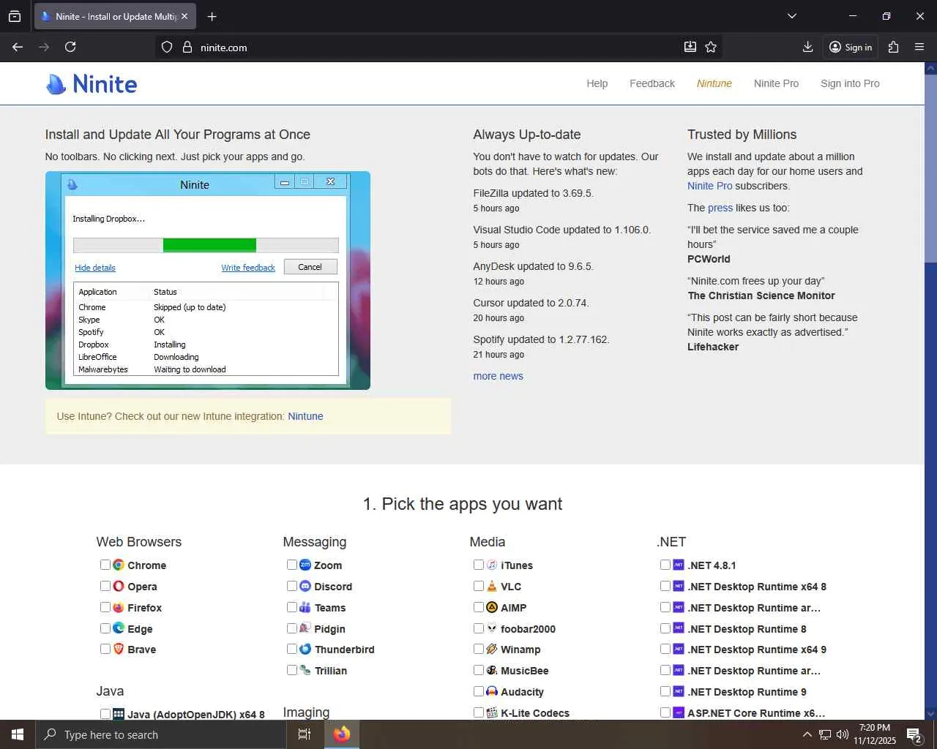937x749 pixels.
Task: Open a new browser tab
Action: (212, 16)
